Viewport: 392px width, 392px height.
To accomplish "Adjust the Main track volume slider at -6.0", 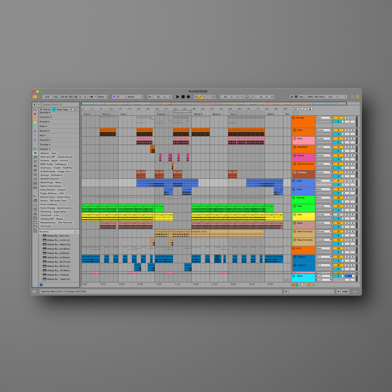I will (350, 276).
